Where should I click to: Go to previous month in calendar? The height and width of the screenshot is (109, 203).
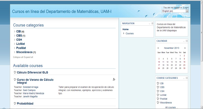[158, 48]
